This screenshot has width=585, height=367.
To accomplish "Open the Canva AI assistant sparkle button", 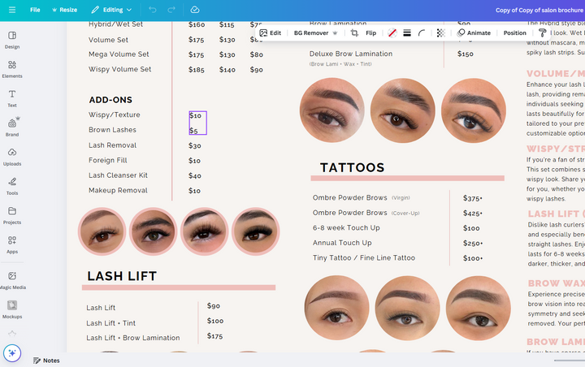I will coord(11,353).
